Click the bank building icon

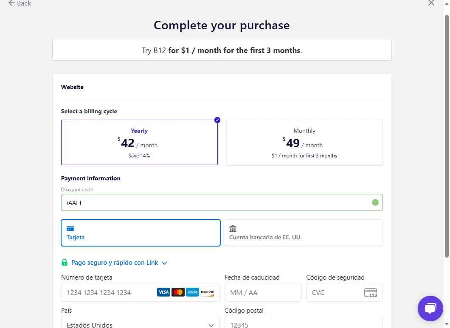[x=233, y=228]
